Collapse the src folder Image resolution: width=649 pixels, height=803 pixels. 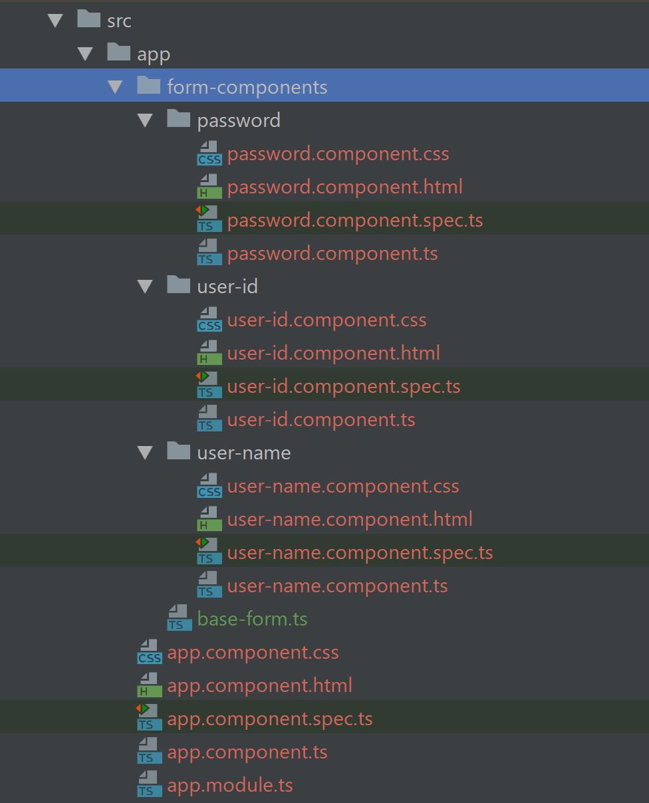point(56,20)
